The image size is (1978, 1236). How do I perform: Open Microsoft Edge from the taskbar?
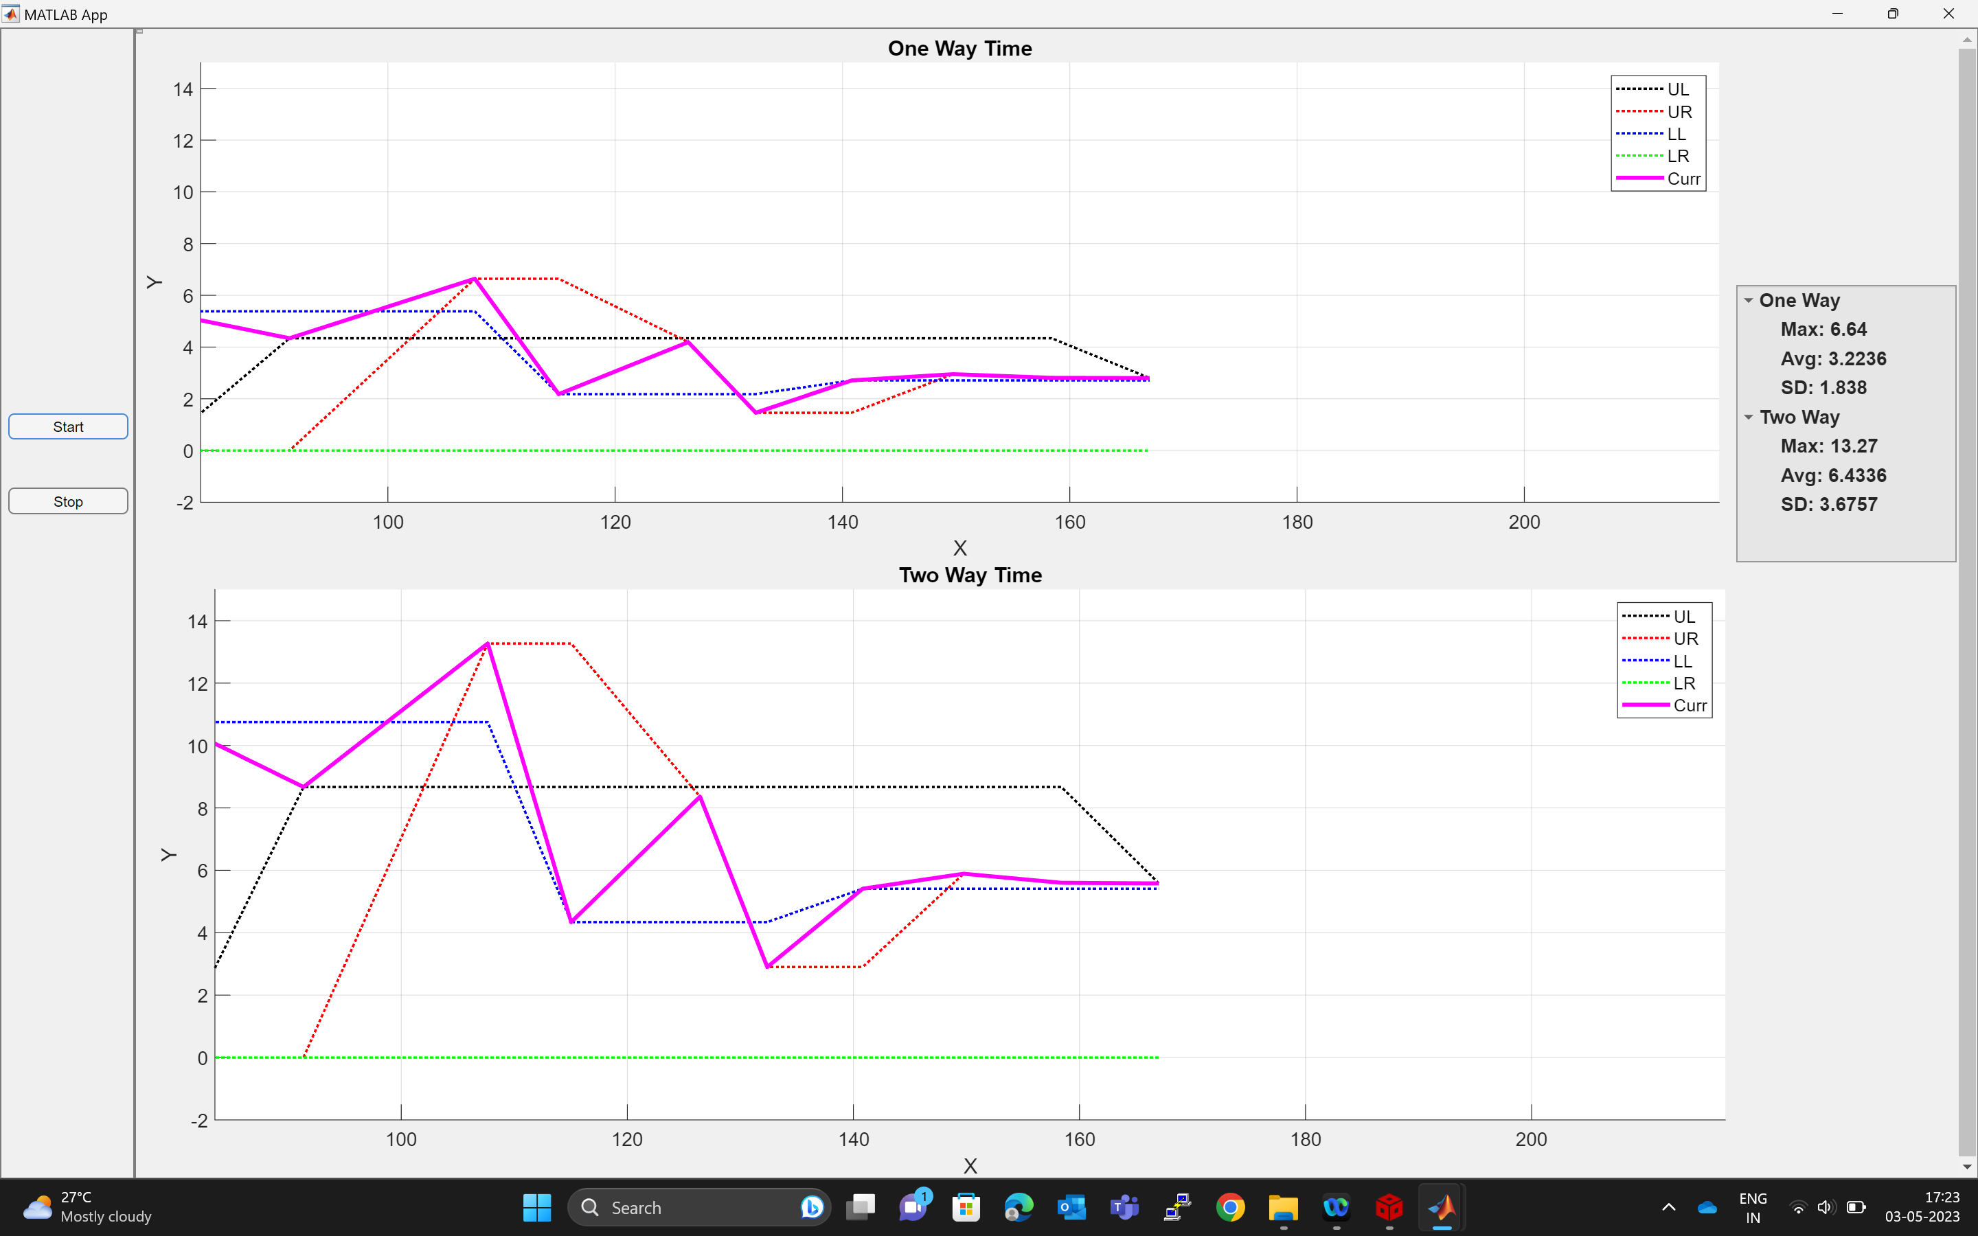[1019, 1207]
